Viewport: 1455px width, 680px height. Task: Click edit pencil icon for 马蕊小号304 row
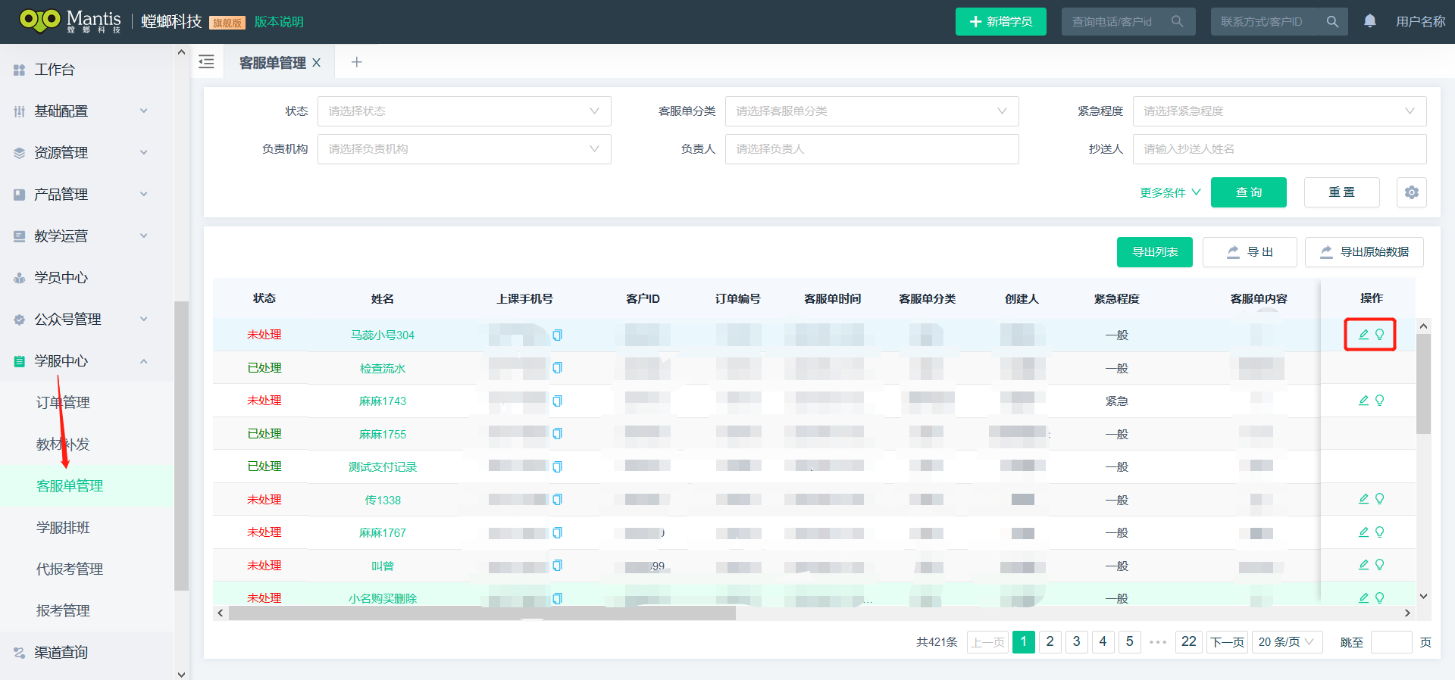coord(1363,335)
